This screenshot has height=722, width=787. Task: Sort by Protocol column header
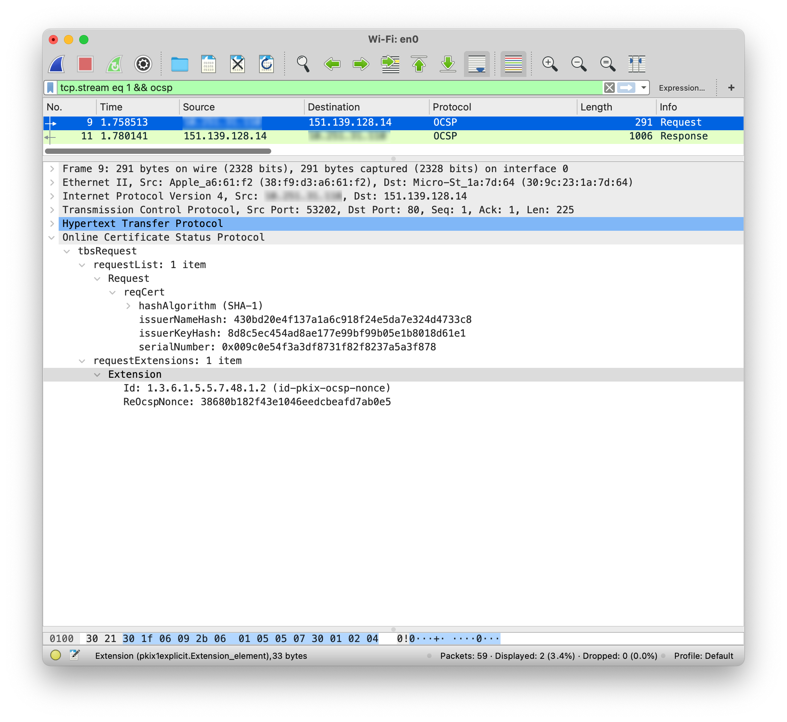[x=503, y=107]
